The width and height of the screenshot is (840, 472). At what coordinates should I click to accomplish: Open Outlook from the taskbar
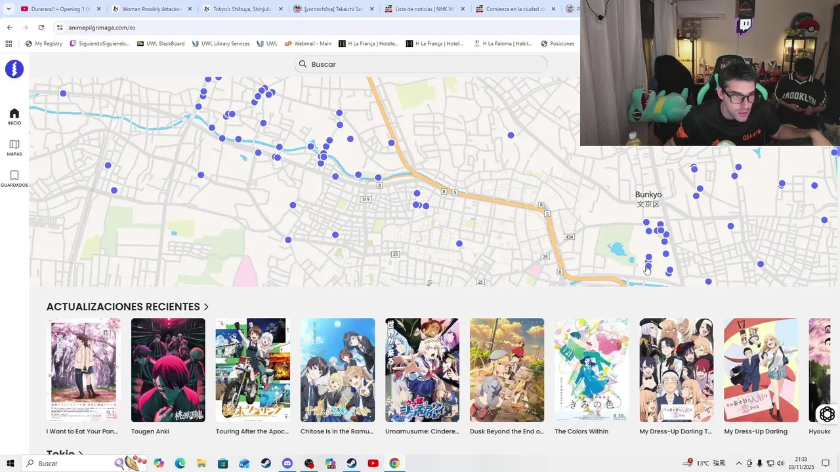(x=244, y=463)
